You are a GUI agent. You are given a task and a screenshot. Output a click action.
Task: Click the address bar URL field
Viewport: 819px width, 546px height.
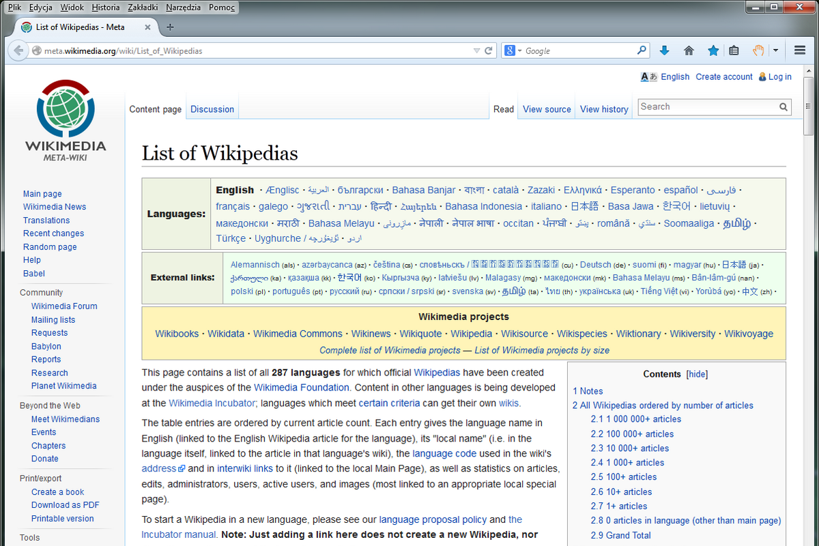point(257,51)
